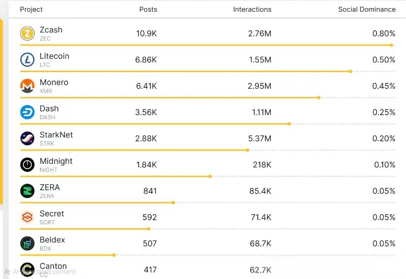The height and width of the screenshot is (279, 406).
Task: Sort by Social Dominance header
Action: 367,9
